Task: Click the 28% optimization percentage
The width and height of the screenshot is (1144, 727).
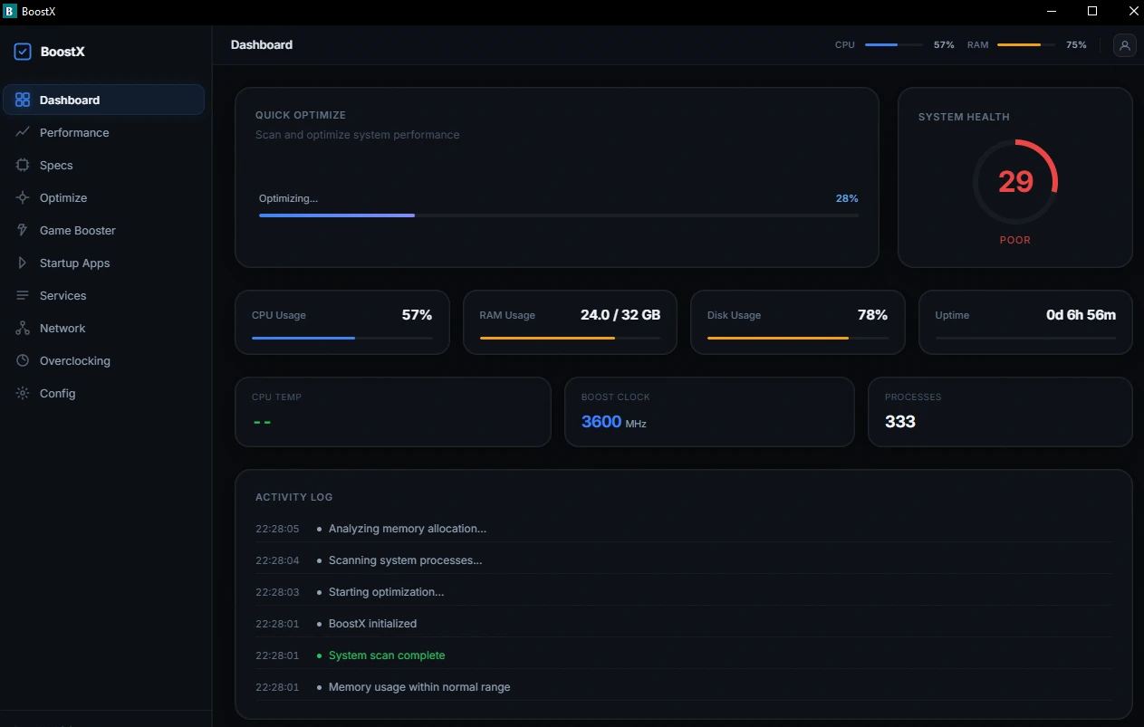Action: (x=847, y=198)
